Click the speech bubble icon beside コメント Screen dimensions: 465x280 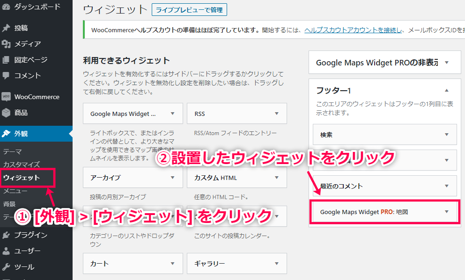[6, 75]
